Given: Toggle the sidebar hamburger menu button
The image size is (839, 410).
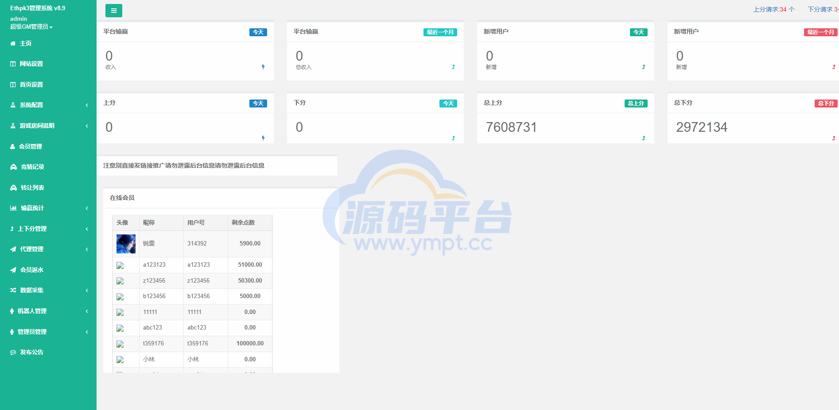Looking at the screenshot, I should coord(114,11).
